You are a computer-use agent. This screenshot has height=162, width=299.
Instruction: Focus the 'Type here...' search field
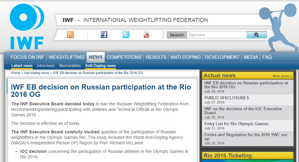[x=217, y=35]
